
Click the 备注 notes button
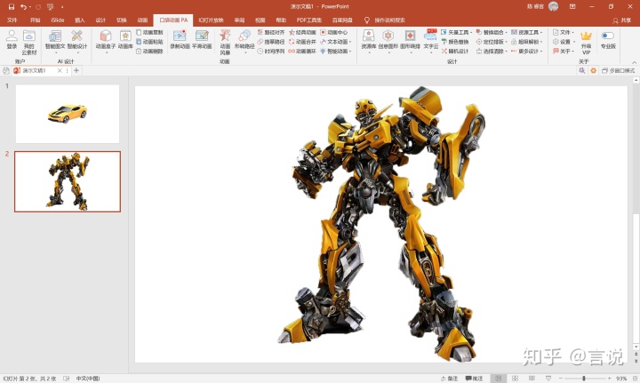449,379
